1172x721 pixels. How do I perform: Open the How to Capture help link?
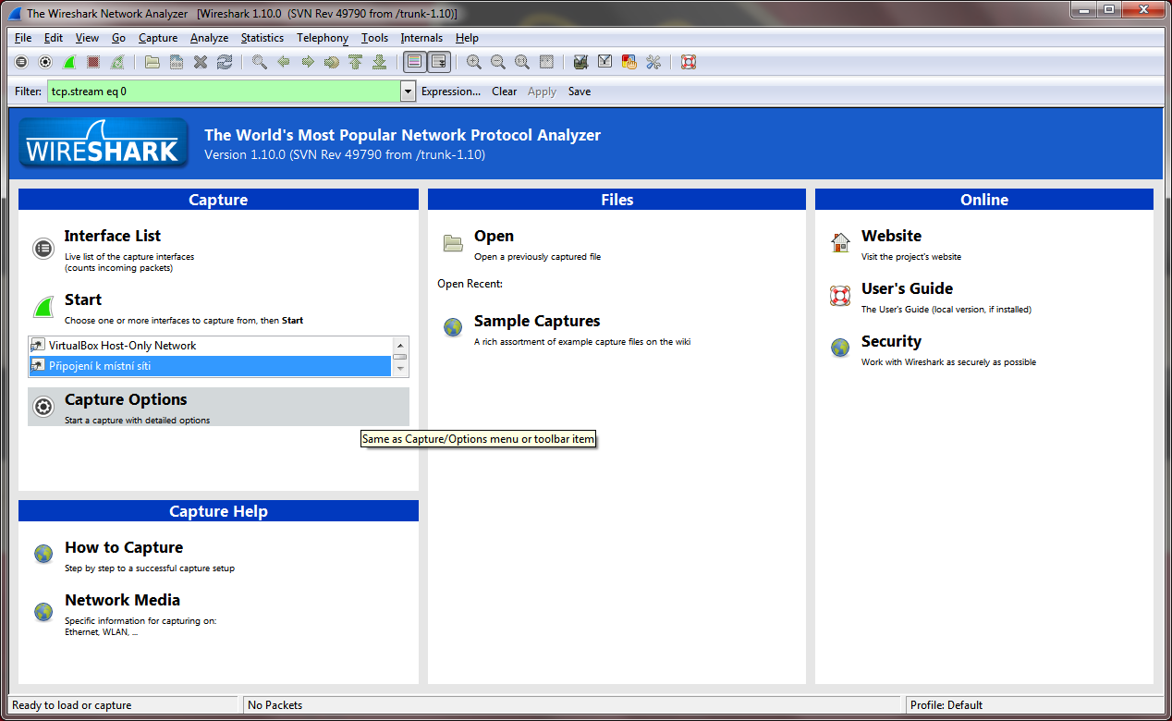pyautogui.click(x=124, y=548)
